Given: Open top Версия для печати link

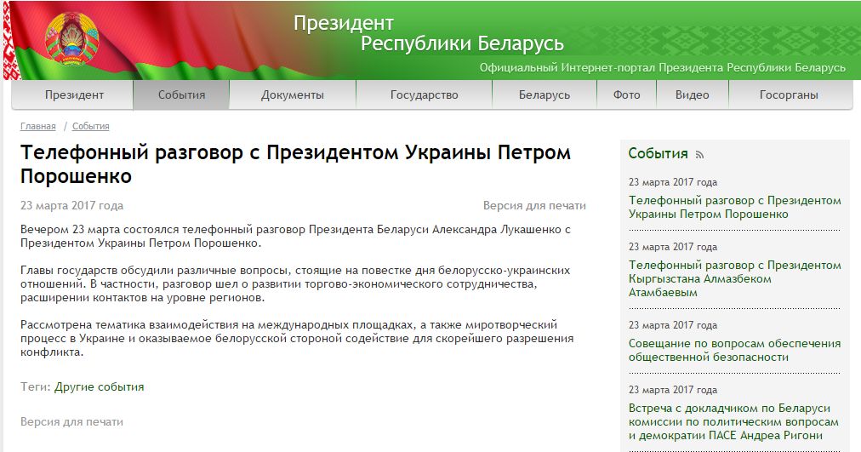Looking at the screenshot, I should [534, 206].
